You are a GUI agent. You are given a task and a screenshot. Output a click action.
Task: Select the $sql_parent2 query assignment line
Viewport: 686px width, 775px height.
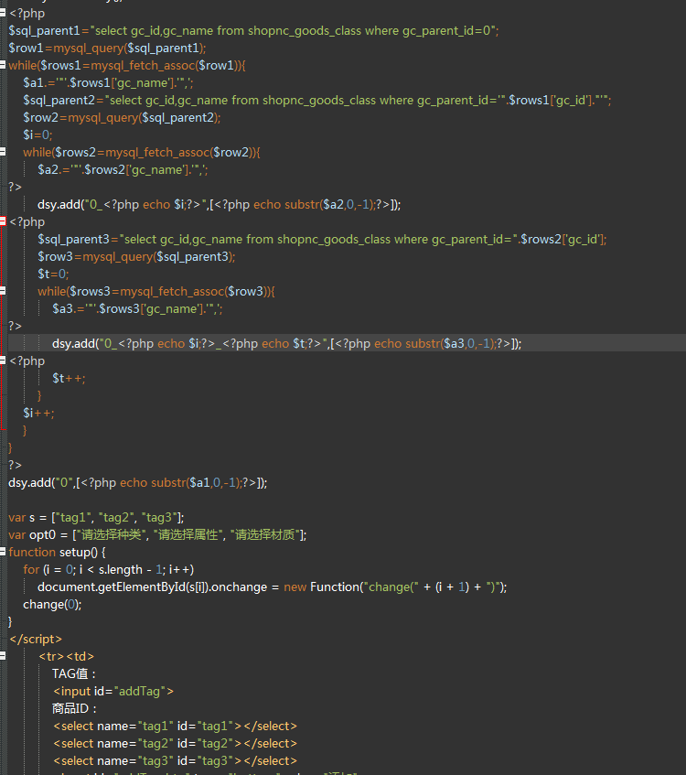[x=317, y=101]
